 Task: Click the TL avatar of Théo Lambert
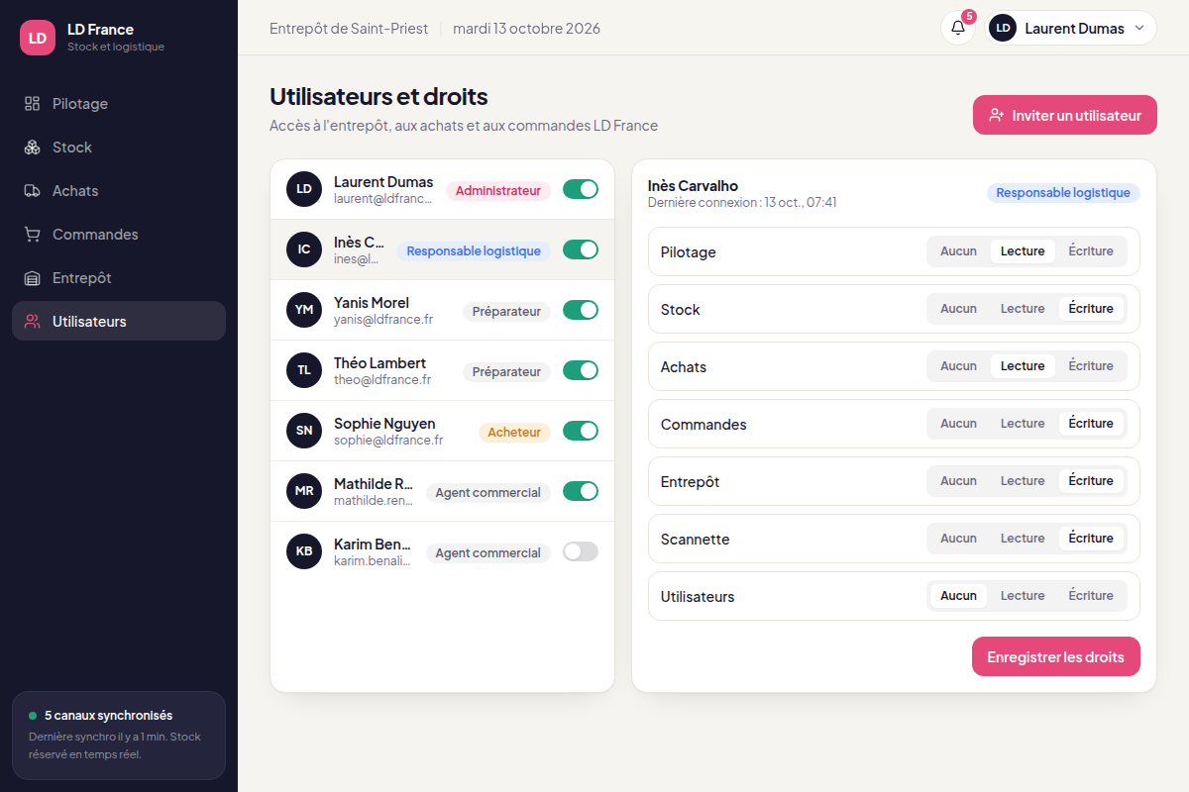pyautogui.click(x=304, y=370)
